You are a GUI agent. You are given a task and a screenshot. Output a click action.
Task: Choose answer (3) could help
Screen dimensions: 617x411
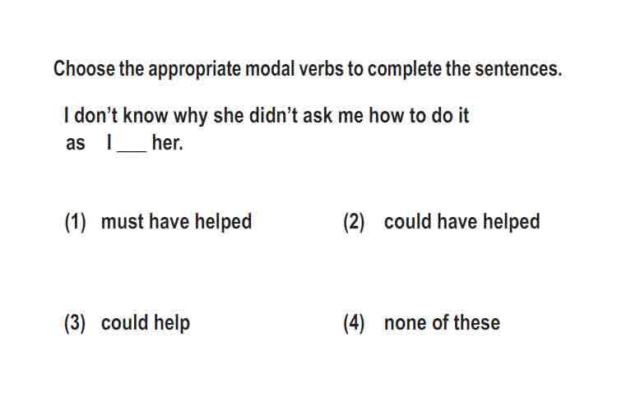tap(127, 323)
